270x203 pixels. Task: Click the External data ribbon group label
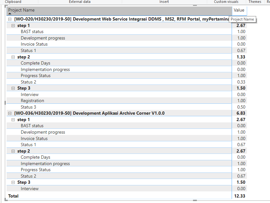pos(80,2)
